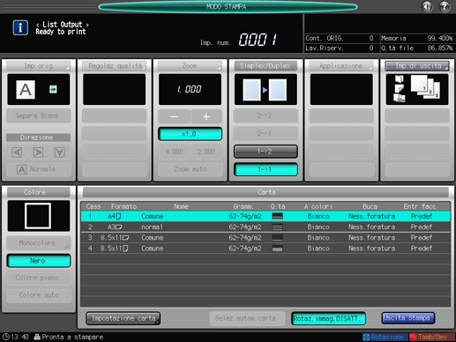Click the Normale orientation button
This screenshot has width=456, height=342.
(39, 169)
